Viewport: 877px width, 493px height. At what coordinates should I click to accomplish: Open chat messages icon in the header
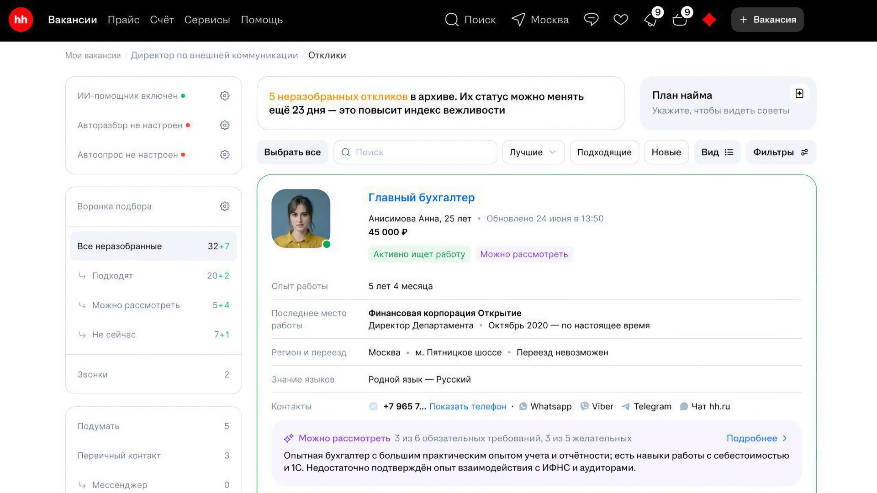tap(591, 20)
